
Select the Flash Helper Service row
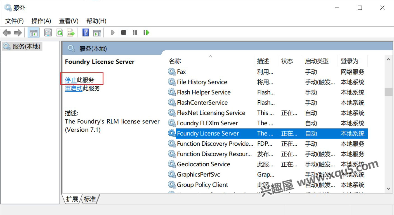(x=268, y=92)
